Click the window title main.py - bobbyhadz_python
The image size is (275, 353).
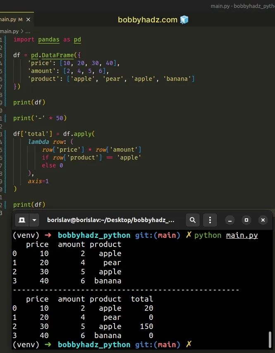[x=243, y=6]
